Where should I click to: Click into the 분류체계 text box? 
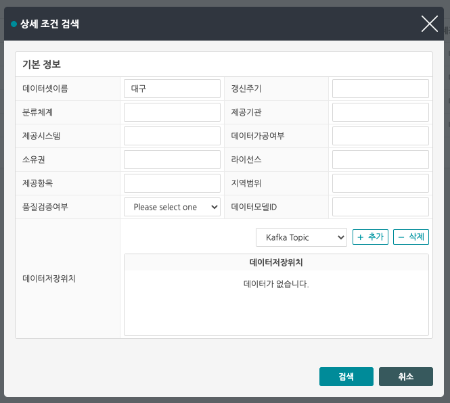[x=173, y=112]
